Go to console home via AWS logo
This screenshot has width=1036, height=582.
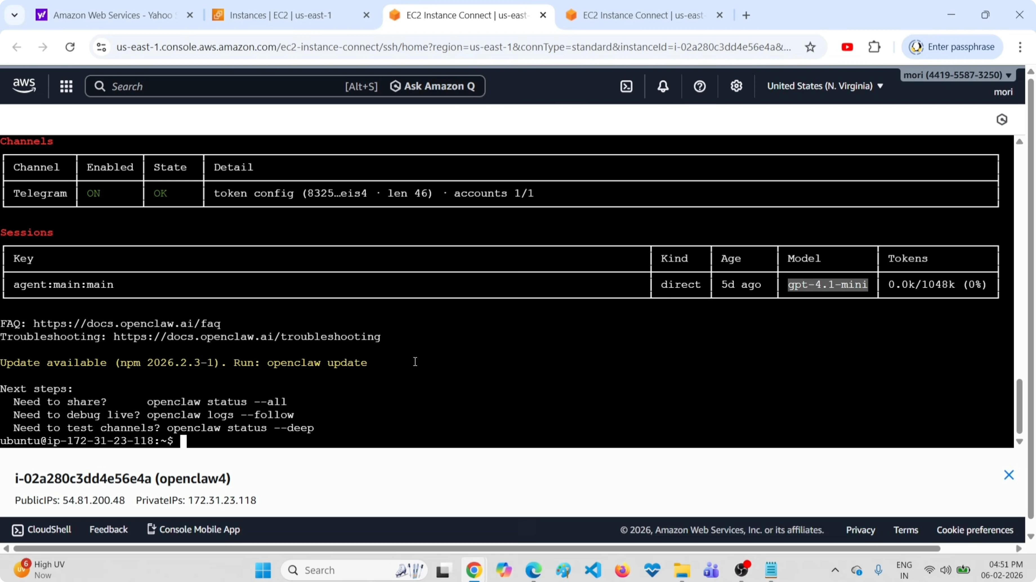pyautogui.click(x=24, y=85)
